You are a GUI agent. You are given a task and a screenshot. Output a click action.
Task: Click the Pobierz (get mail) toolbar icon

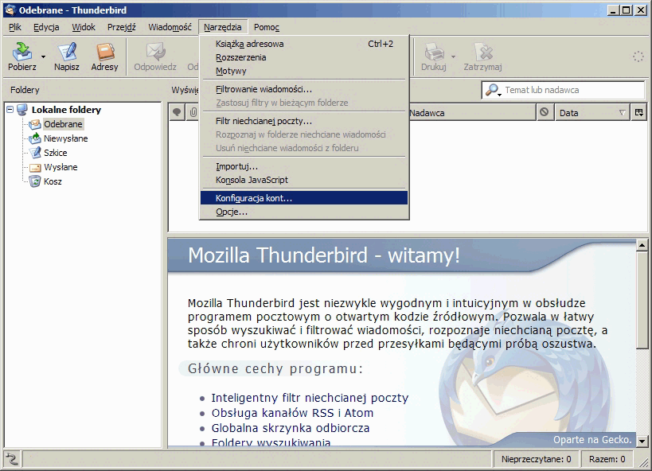tap(21, 53)
